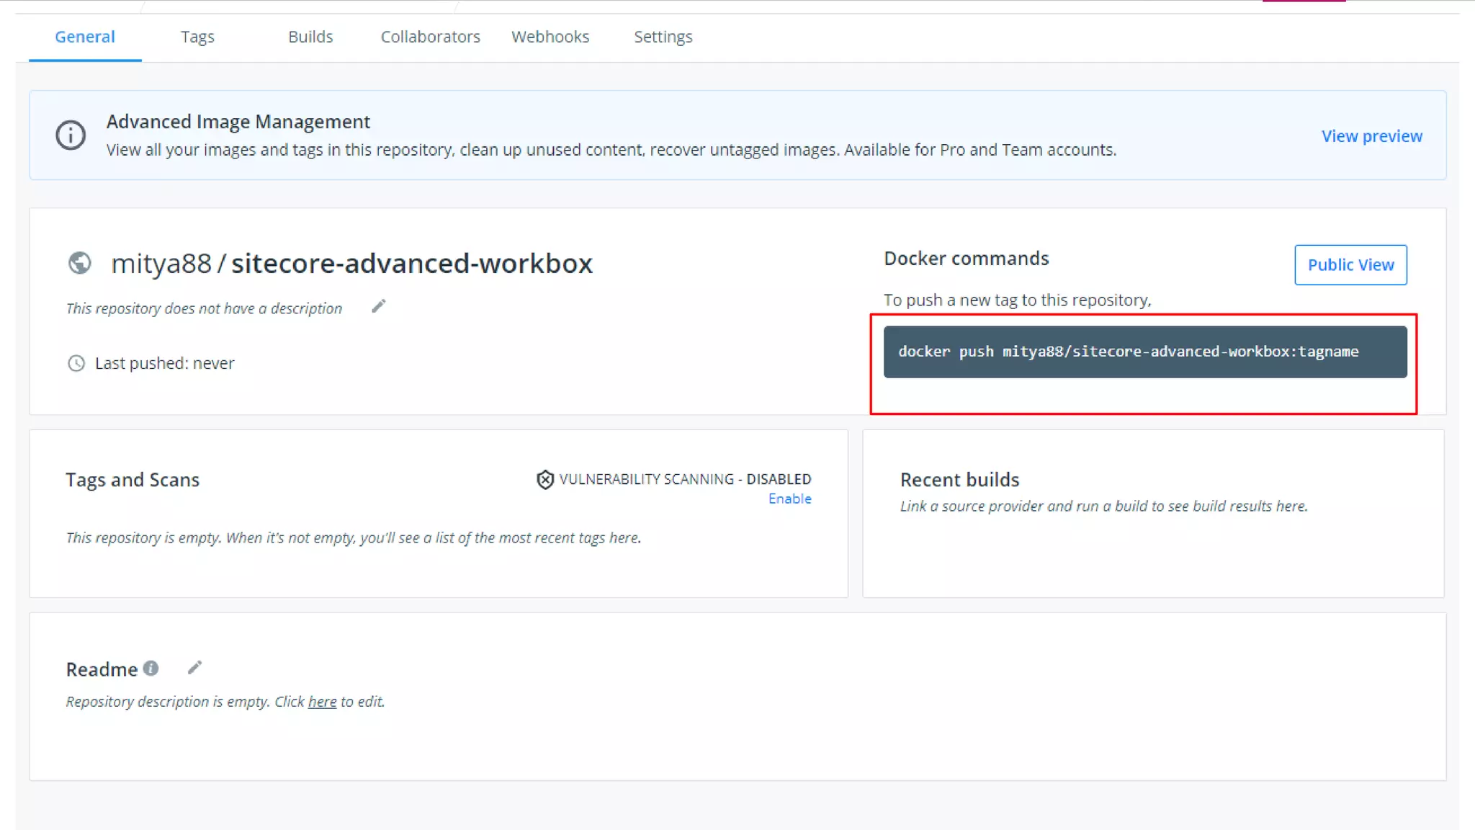Click the vulnerability scanning shield icon
This screenshot has height=830, width=1475.
pyautogui.click(x=545, y=479)
